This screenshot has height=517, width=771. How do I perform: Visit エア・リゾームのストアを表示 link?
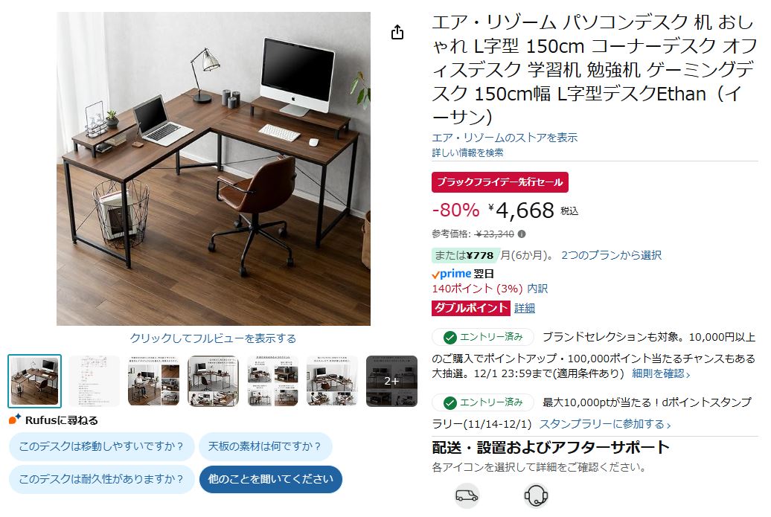505,138
